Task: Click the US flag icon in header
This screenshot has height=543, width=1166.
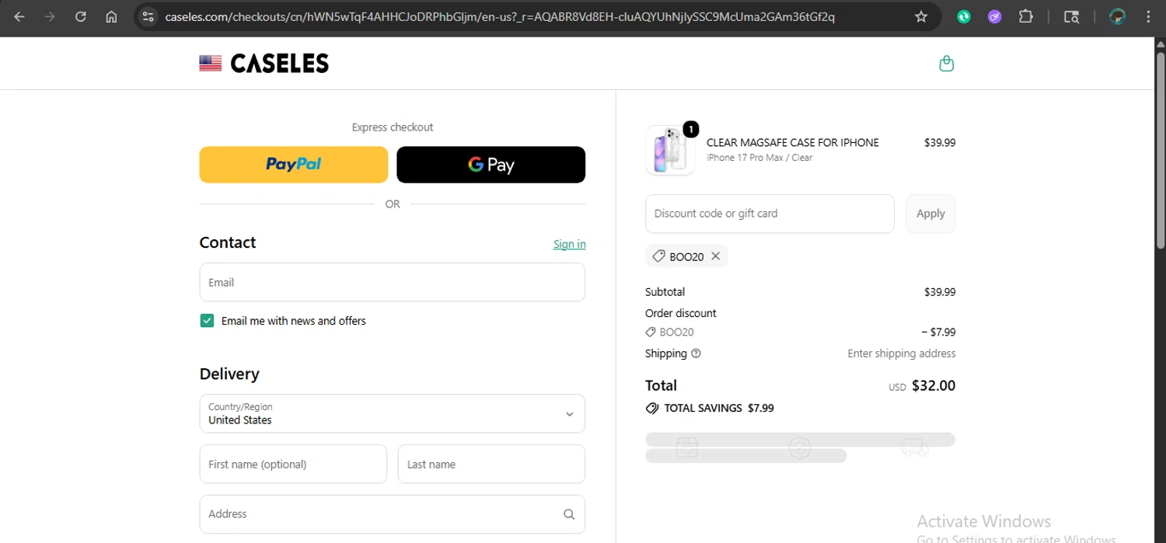Action: [x=211, y=64]
